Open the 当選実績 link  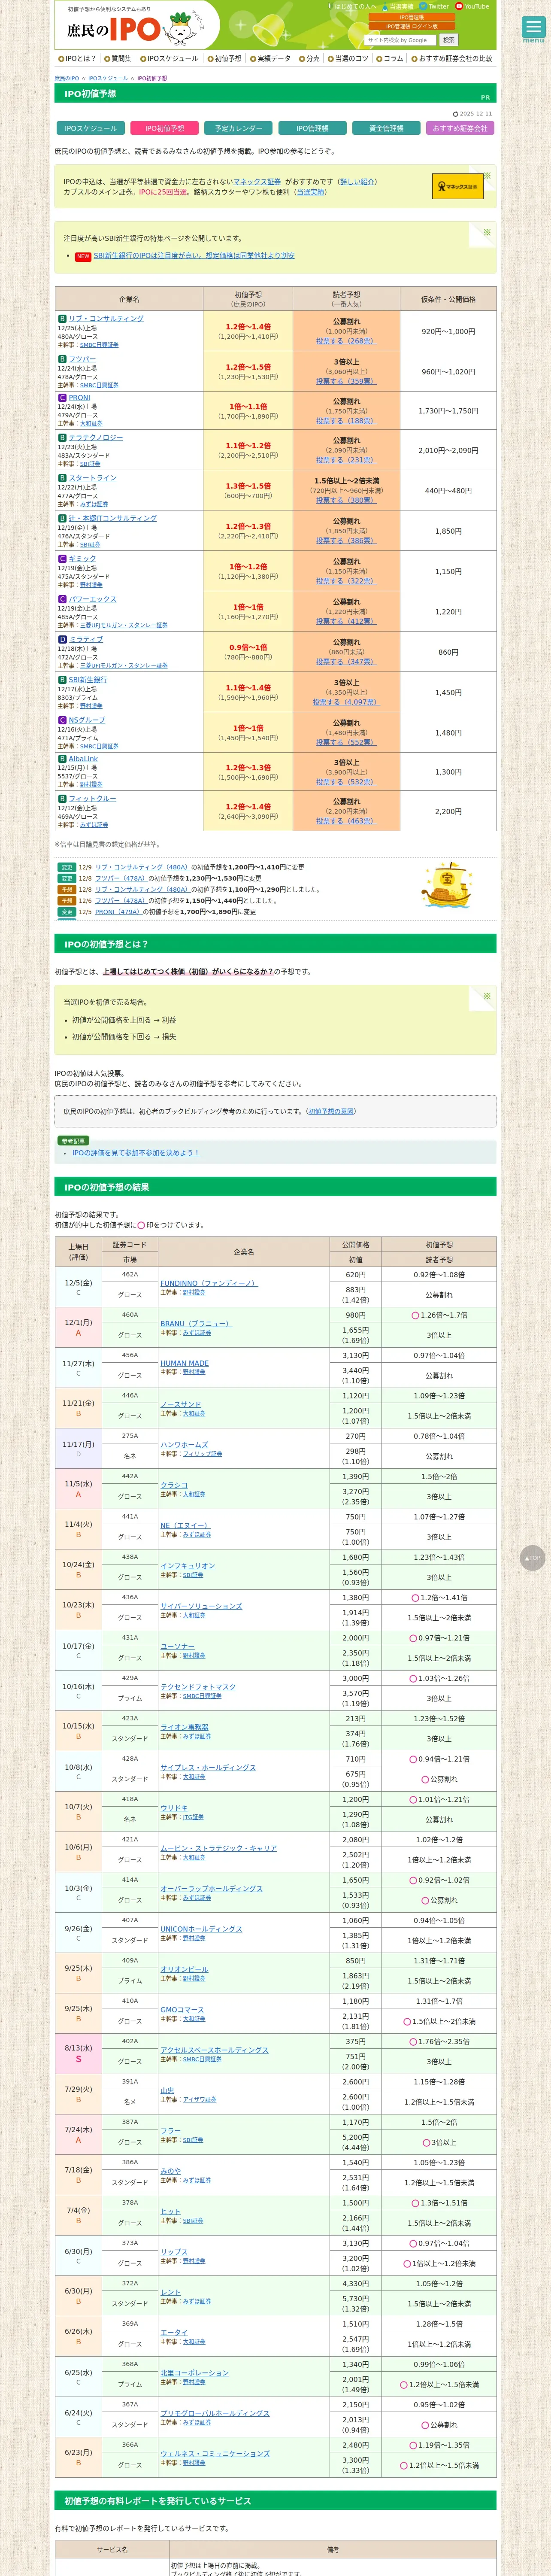click(310, 192)
